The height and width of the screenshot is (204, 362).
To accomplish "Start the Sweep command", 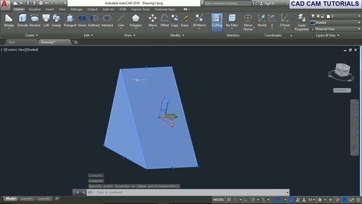I will [x=56, y=21].
